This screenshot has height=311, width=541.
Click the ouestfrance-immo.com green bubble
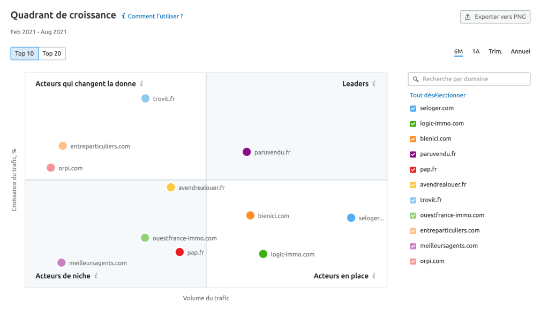pyautogui.click(x=145, y=238)
